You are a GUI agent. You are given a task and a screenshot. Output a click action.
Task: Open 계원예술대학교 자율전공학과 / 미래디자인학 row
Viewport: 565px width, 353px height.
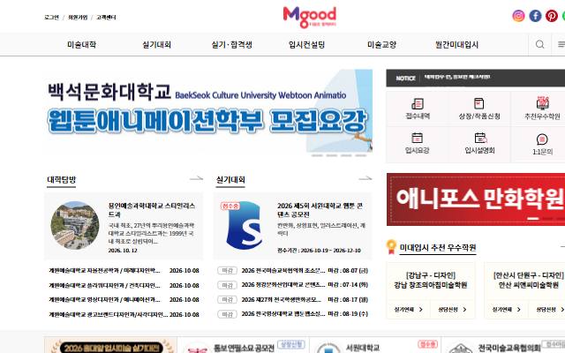(x=124, y=271)
